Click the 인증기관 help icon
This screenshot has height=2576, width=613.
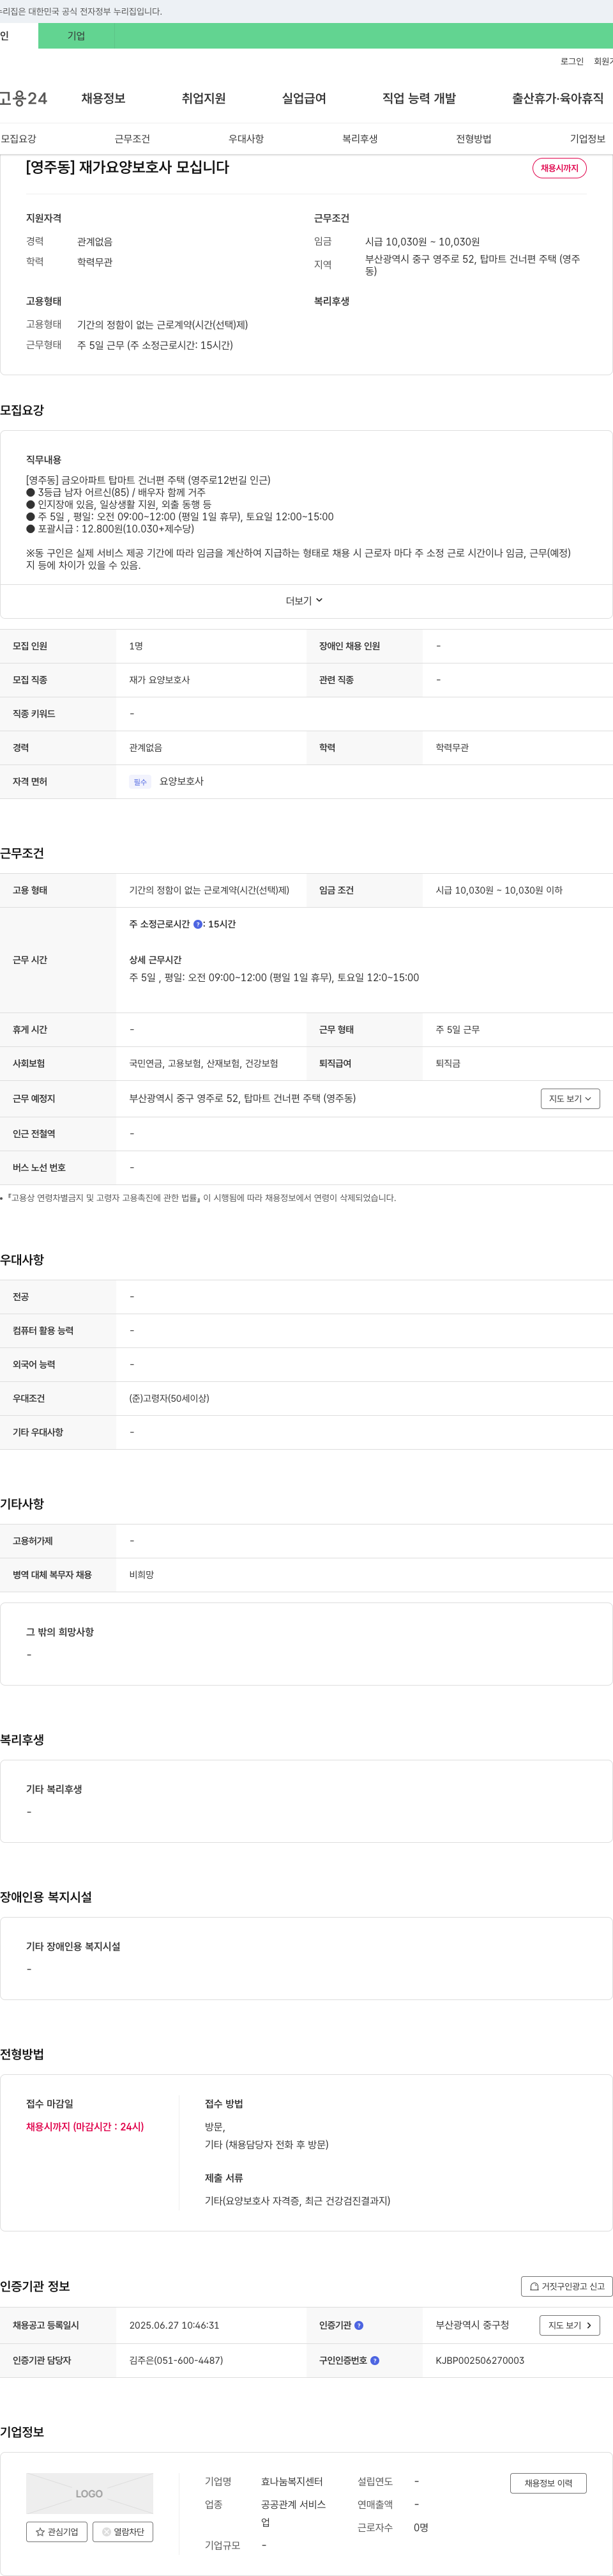[358, 2325]
